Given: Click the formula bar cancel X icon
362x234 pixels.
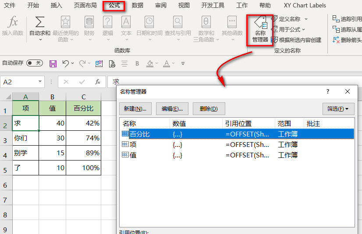Looking at the screenshot, I should 66,82.
